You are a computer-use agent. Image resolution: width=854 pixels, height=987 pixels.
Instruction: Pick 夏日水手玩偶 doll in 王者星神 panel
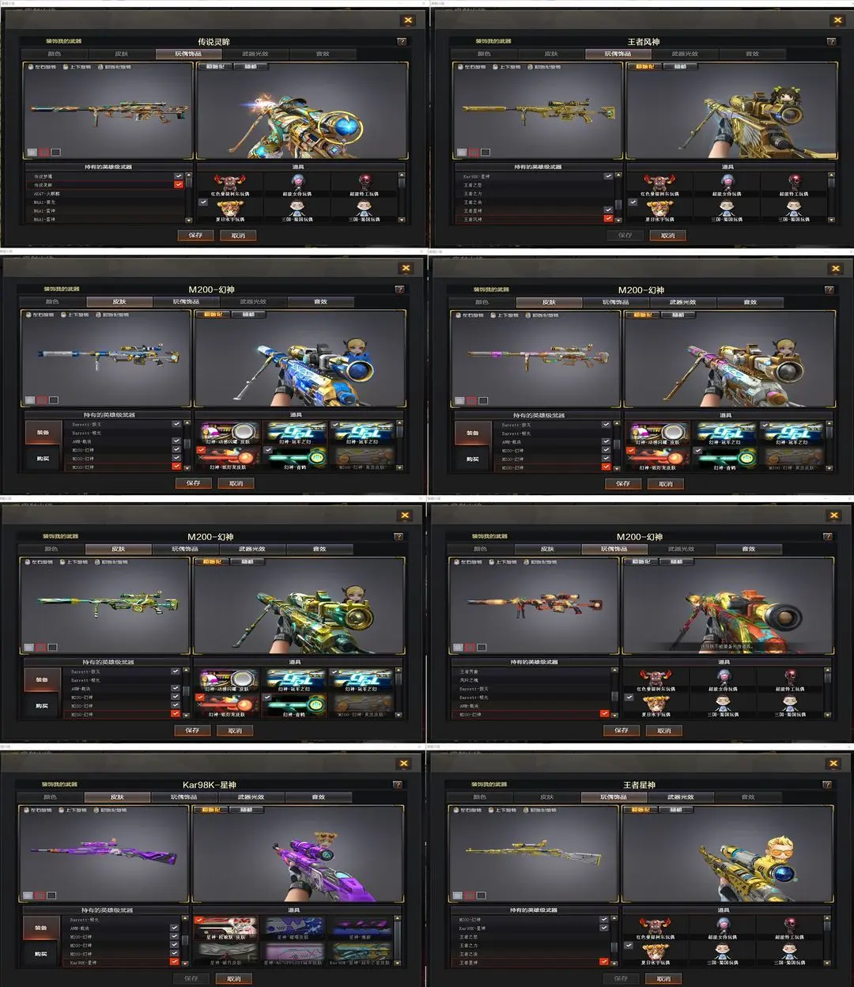click(x=656, y=953)
